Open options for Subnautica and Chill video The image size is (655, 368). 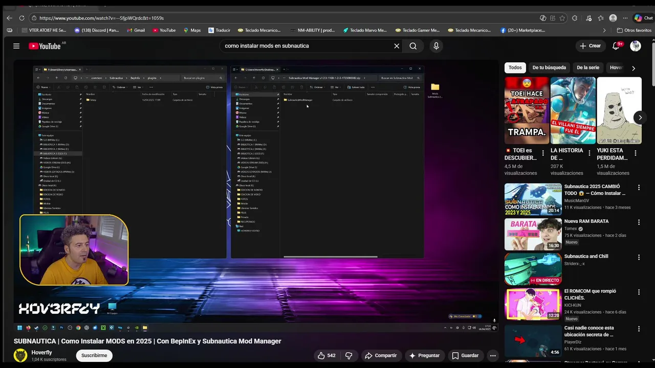(639, 257)
